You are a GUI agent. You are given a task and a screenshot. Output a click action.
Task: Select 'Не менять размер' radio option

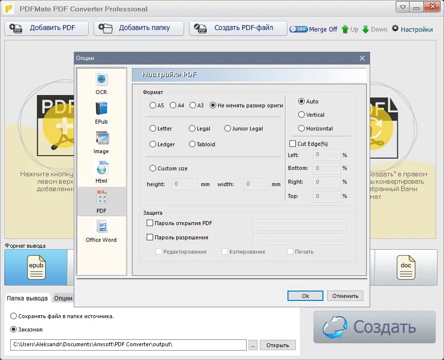tap(213, 105)
